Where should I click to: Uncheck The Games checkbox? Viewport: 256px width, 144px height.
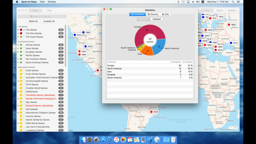click(24, 30)
